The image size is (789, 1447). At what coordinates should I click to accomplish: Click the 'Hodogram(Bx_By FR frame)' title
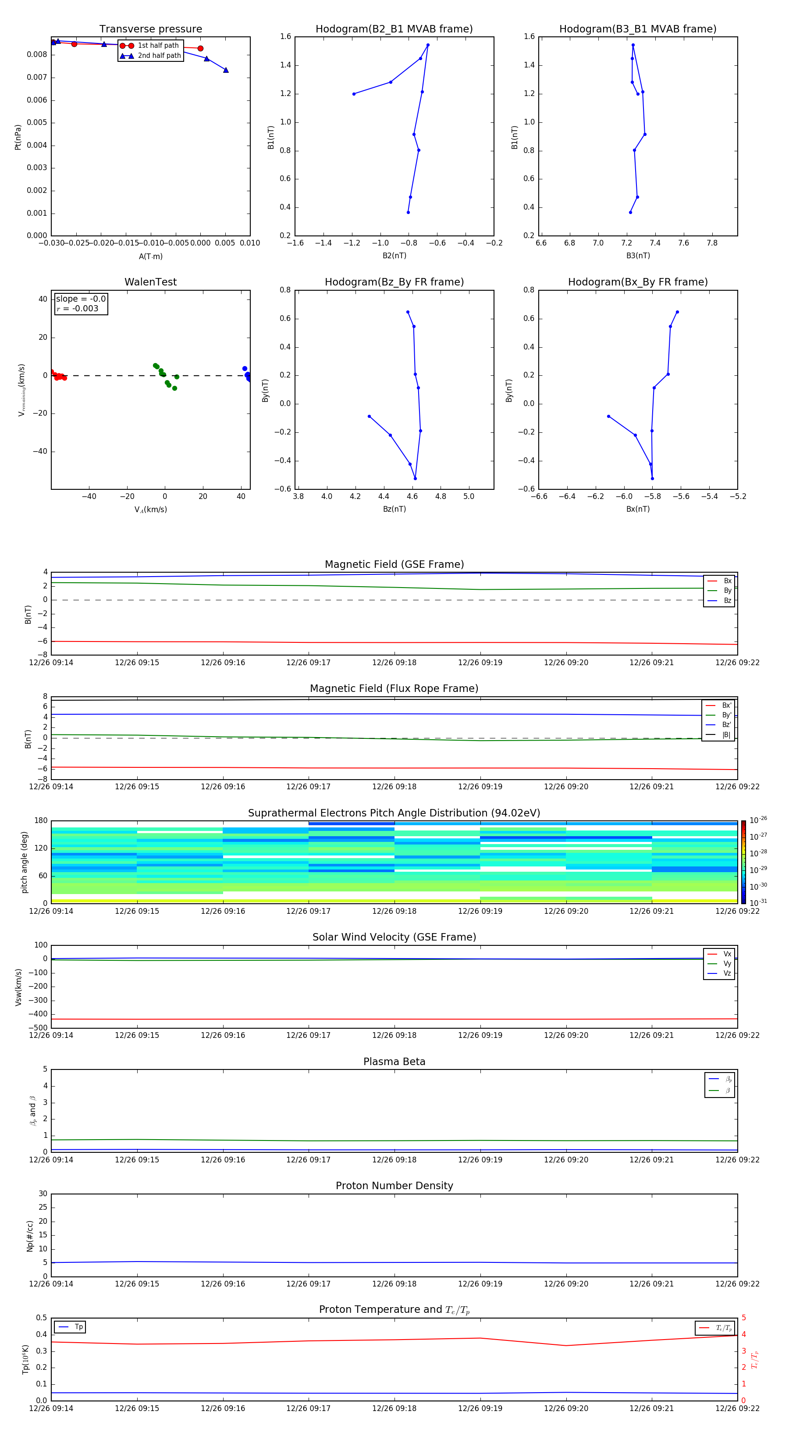tap(637, 282)
